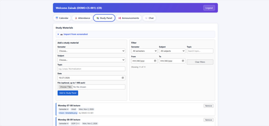Select the Study Panel tab
269x126 pixels.
tap(104, 18)
